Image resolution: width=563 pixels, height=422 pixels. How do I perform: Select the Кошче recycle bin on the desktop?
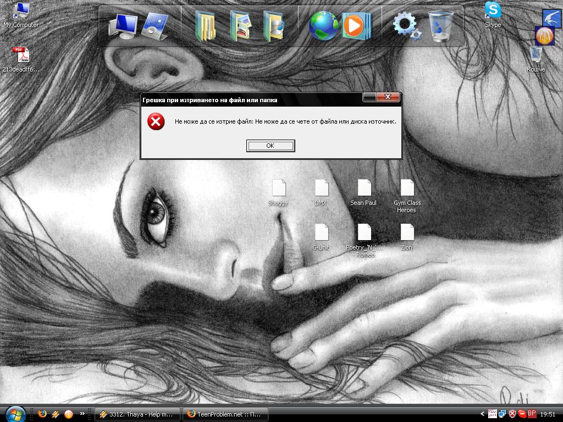[x=536, y=59]
